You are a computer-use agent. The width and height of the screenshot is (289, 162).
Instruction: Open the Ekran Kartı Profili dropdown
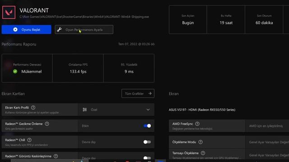click(x=116, y=110)
